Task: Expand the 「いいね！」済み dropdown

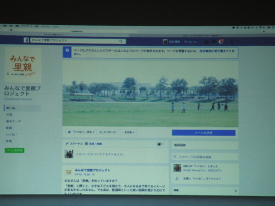Action: click(x=94, y=132)
